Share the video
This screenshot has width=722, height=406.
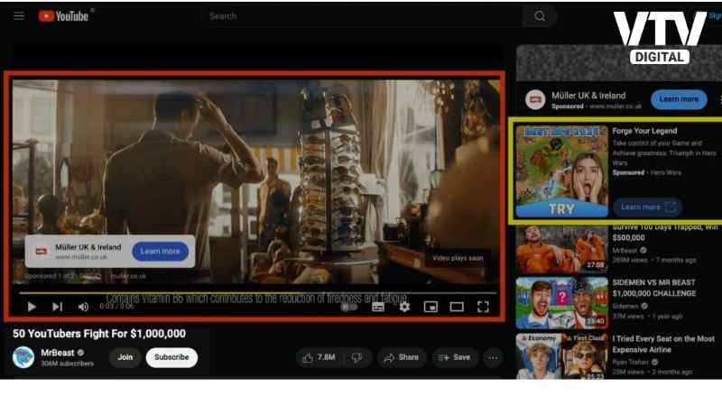tap(402, 357)
